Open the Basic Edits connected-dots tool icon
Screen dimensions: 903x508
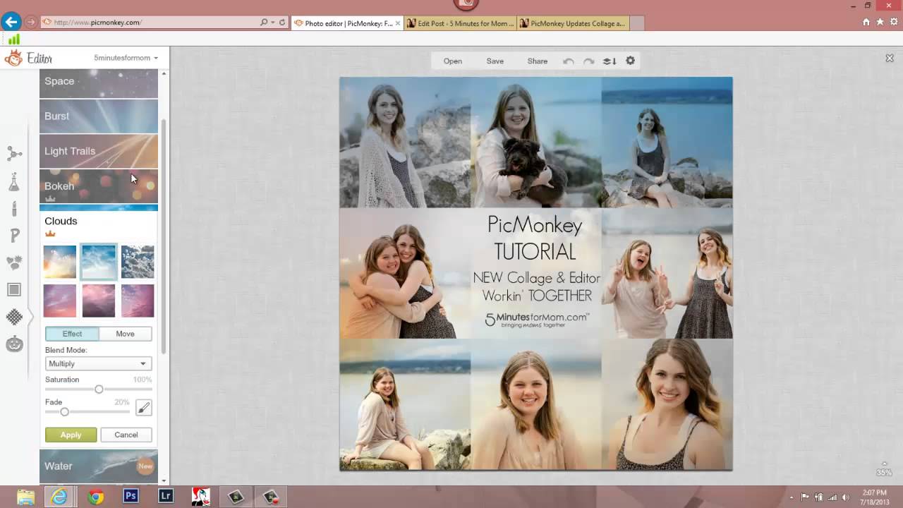coord(14,153)
